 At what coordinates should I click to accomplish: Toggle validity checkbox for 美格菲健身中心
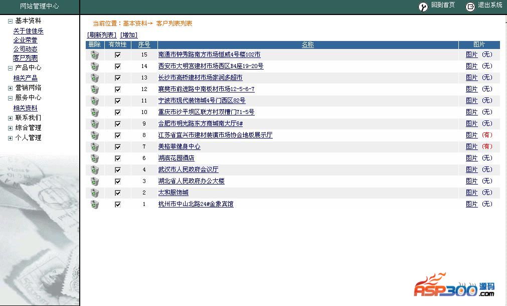pyautogui.click(x=118, y=146)
